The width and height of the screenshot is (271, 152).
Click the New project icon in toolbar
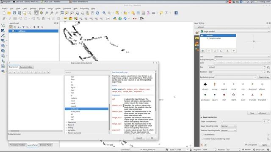pos(4,13)
